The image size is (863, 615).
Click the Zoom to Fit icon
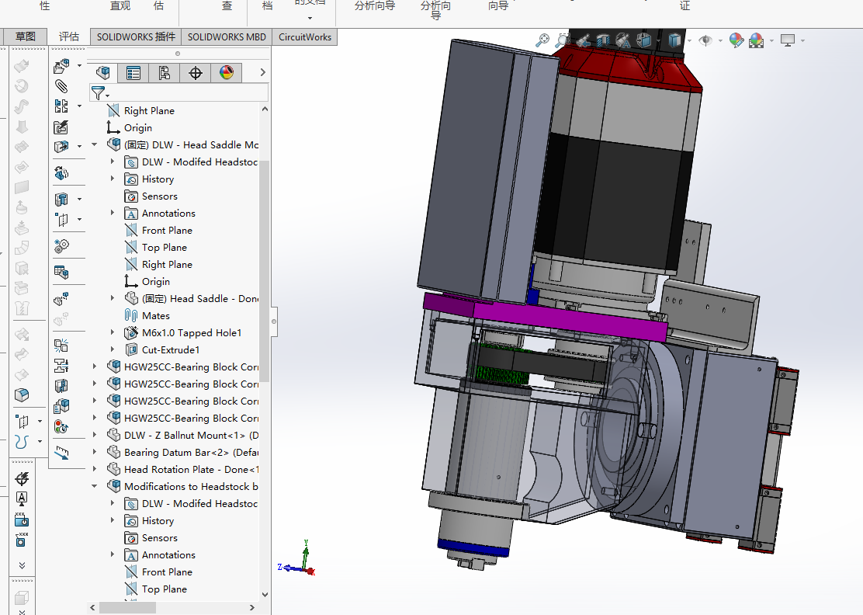[542, 40]
